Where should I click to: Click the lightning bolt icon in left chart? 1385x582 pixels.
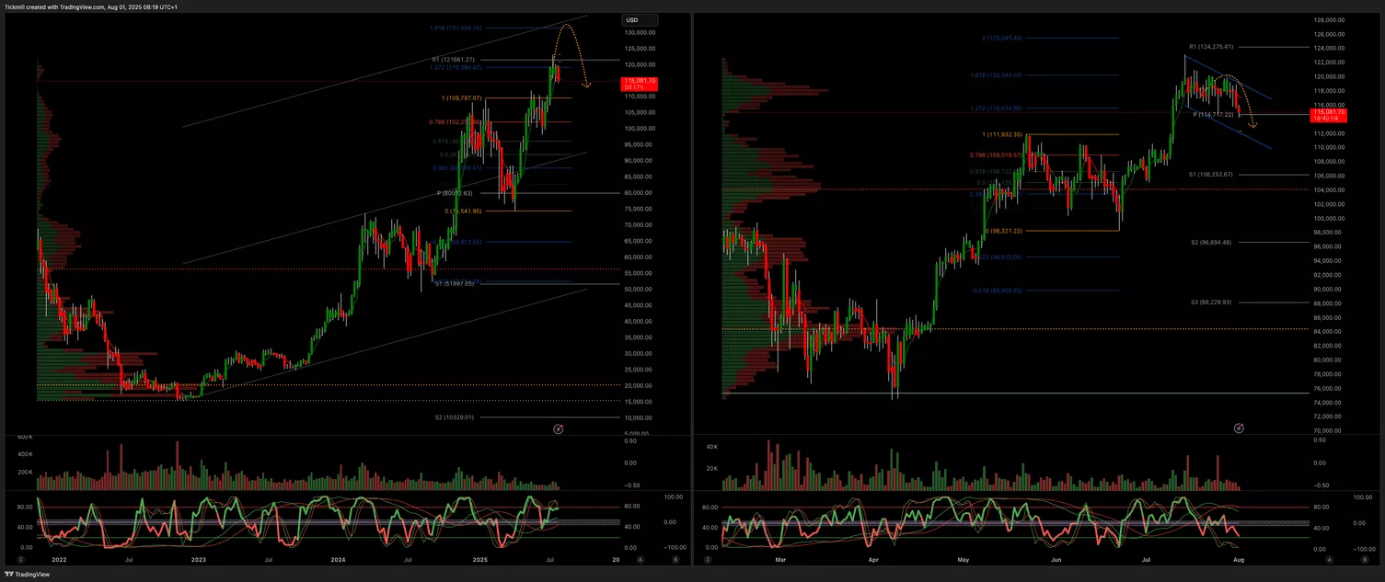[x=558, y=428]
